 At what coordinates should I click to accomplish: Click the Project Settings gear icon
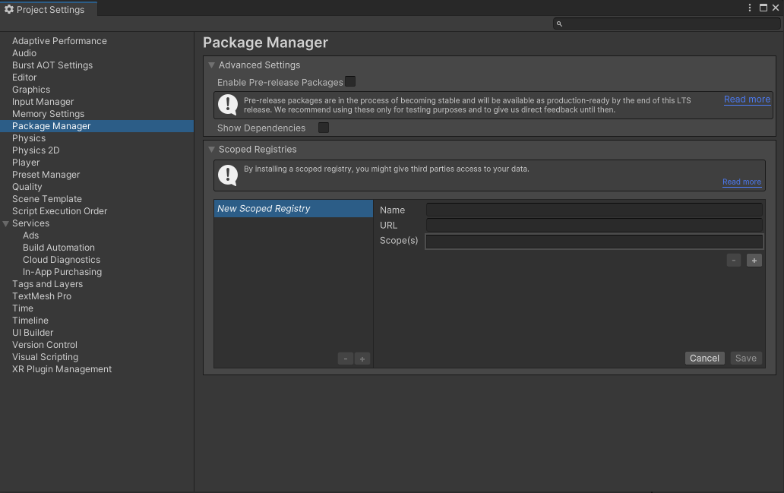9,9
